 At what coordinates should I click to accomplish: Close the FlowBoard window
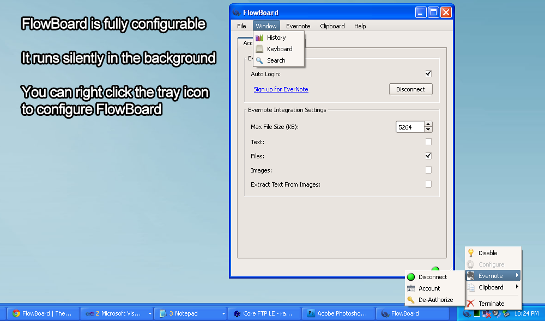[446, 13]
